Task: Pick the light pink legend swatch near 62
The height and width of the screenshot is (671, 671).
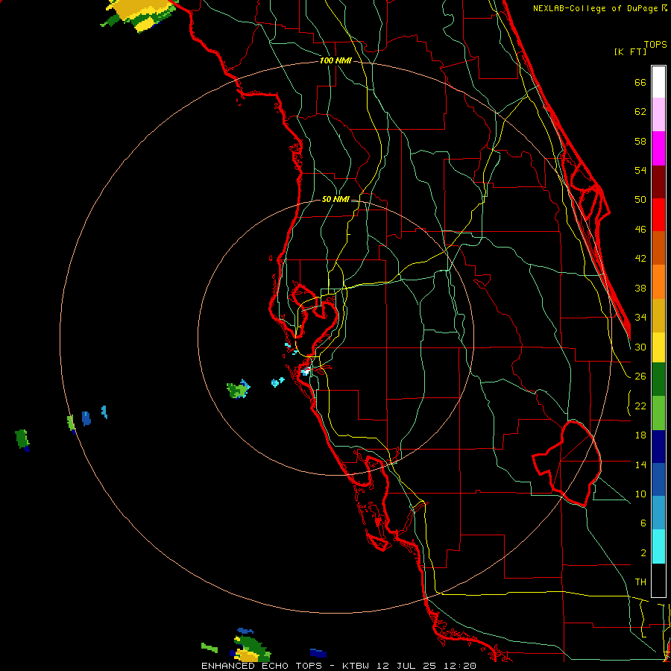Action: coord(658,115)
